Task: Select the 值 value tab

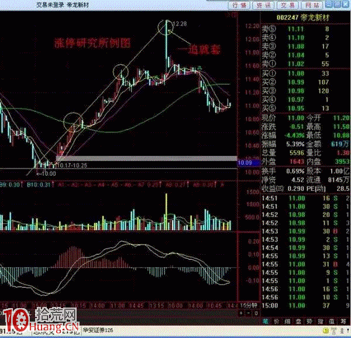Action: pyautogui.click(x=331, y=322)
